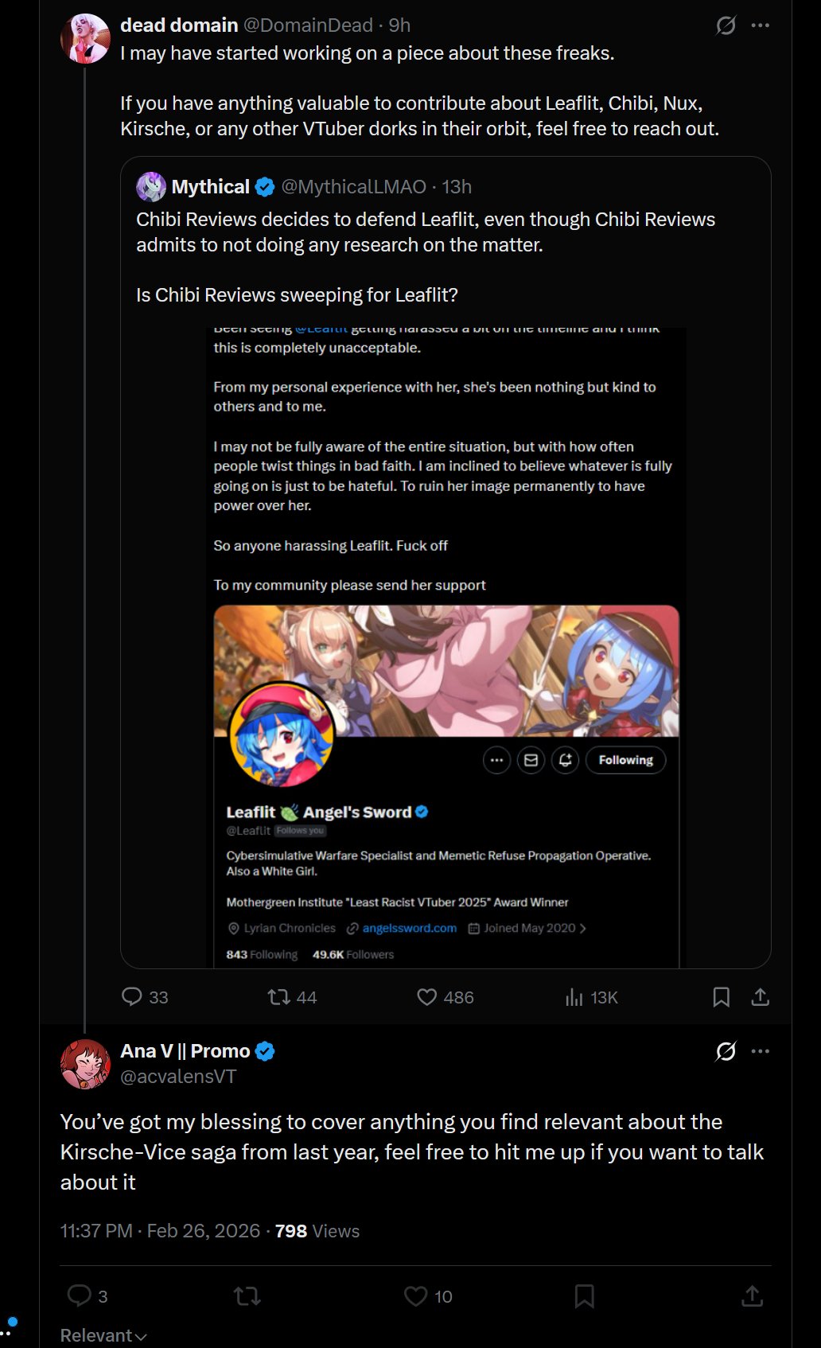821x1348 pixels.
Task: Share Ana V's reply
Action: [x=752, y=1296]
